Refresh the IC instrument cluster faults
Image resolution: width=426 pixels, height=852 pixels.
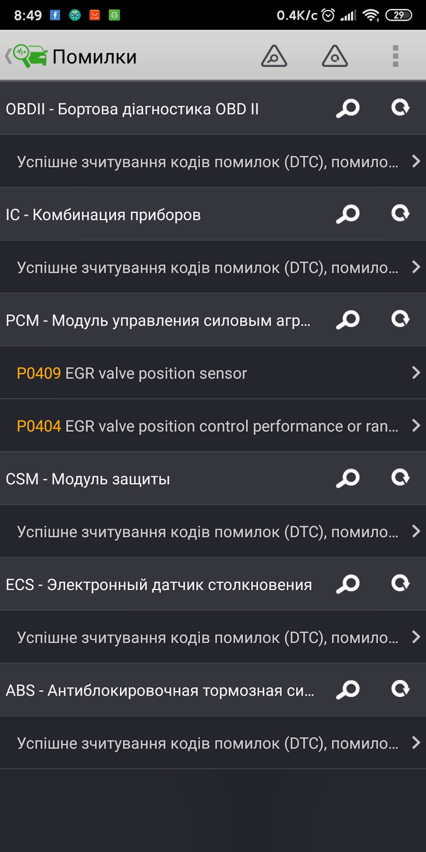point(400,213)
